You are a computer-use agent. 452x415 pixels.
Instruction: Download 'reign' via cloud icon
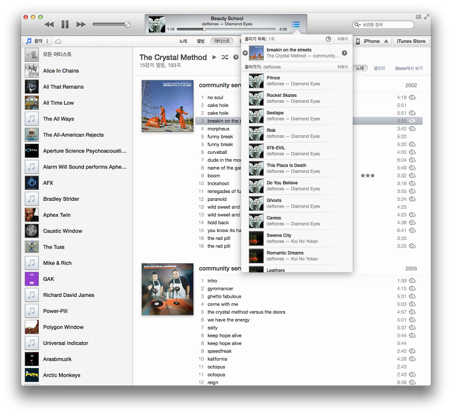[x=412, y=383]
